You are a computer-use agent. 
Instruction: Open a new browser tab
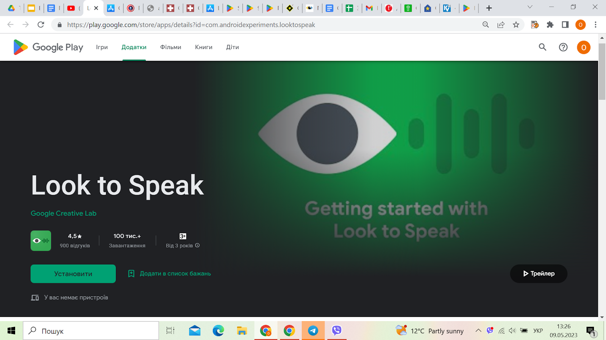(489, 8)
